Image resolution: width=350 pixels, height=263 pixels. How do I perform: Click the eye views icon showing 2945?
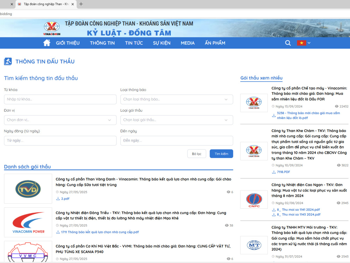338,203
